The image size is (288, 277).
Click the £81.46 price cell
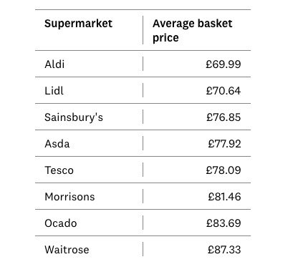(224, 197)
